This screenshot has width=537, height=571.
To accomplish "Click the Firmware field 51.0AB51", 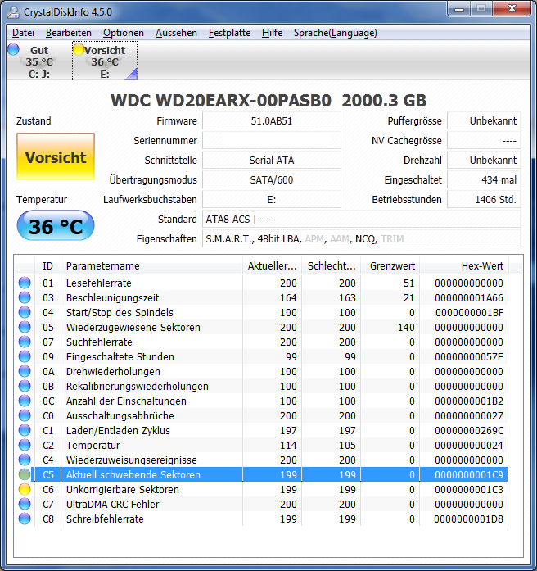I will pyautogui.click(x=272, y=121).
